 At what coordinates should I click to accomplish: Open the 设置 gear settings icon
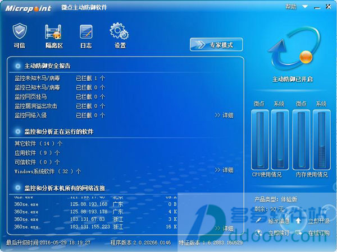pos(120,36)
